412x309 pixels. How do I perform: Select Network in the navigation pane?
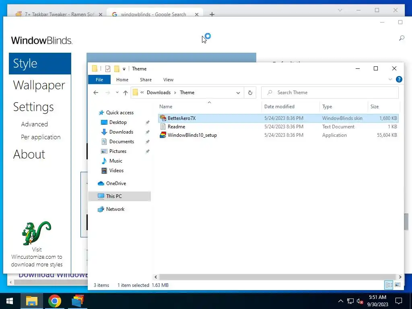(115, 209)
